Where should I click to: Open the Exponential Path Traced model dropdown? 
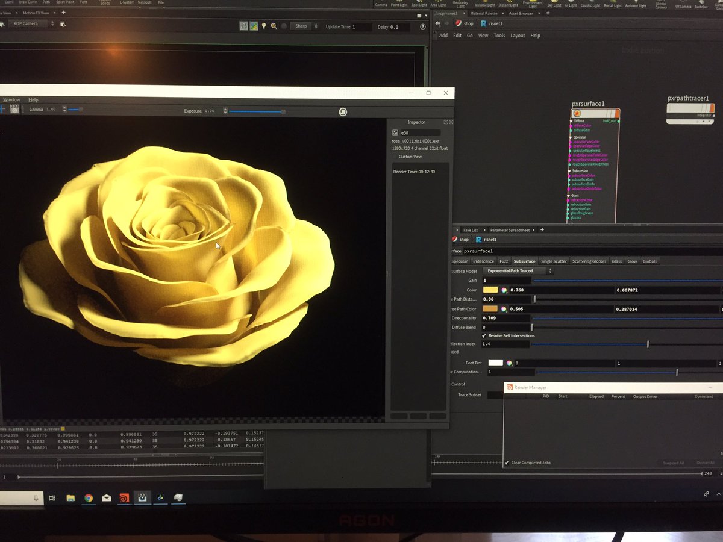[518, 271]
